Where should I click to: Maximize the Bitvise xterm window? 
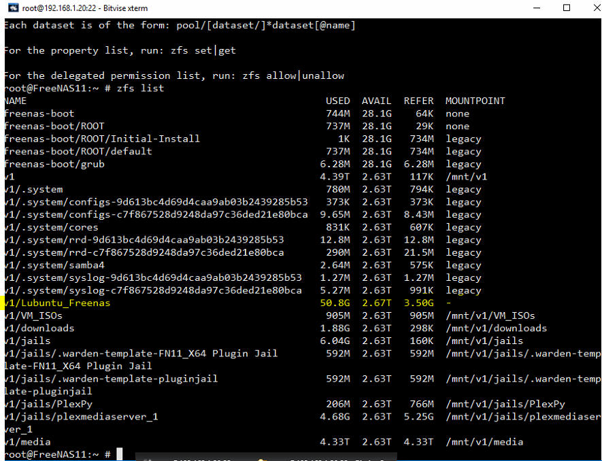(x=567, y=7)
